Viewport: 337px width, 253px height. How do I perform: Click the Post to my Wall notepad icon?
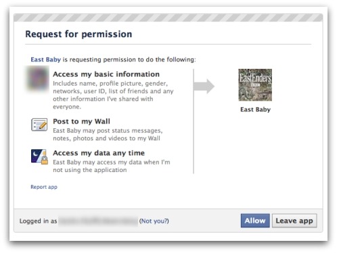click(39, 125)
